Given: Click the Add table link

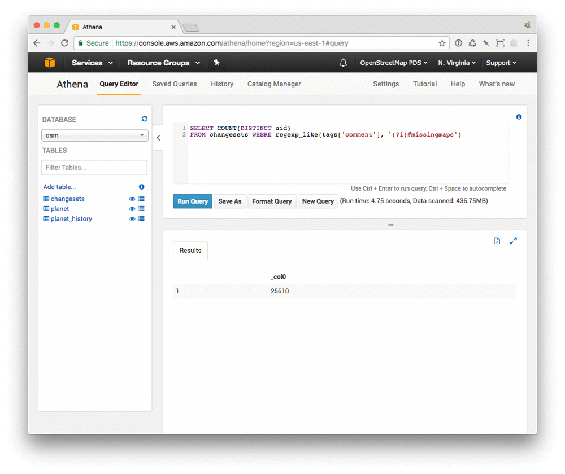Looking at the screenshot, I should 59,187.
